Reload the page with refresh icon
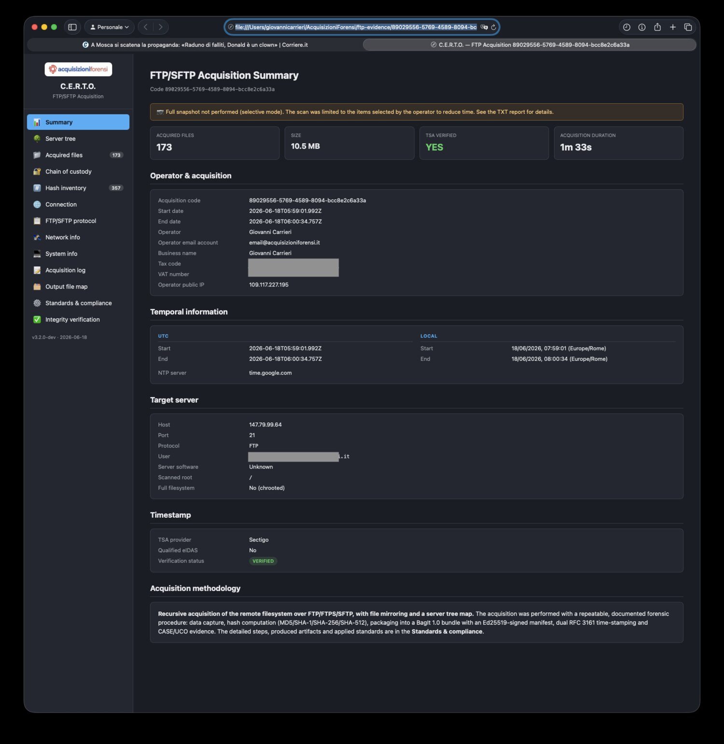Screen dimensions: 724x744 click(x=493, y=27)
